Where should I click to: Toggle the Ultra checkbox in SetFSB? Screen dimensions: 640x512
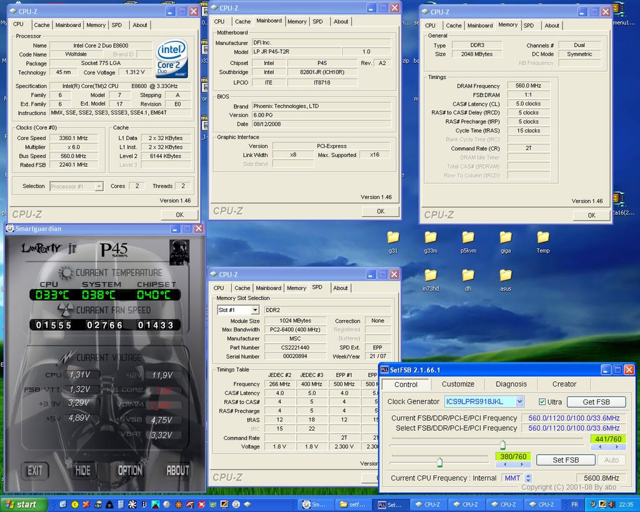point(542,401)
